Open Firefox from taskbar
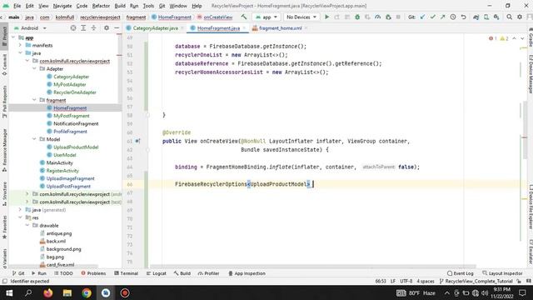Screen dimensions: 533x300 pos(48,292)
